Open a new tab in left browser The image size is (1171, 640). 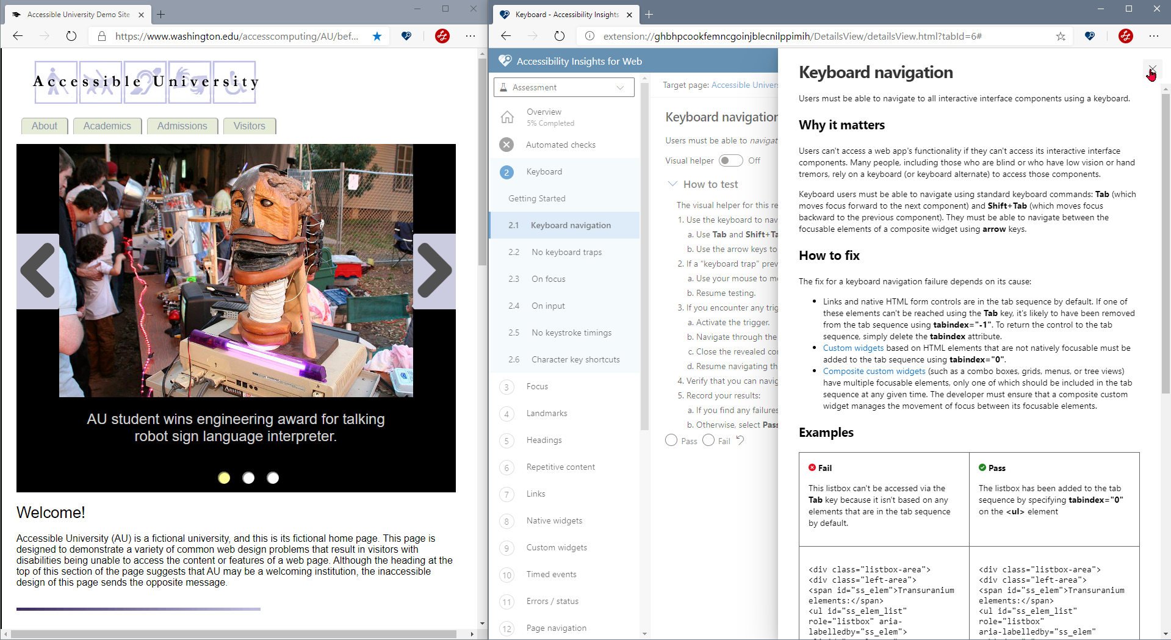pos(160,14)
